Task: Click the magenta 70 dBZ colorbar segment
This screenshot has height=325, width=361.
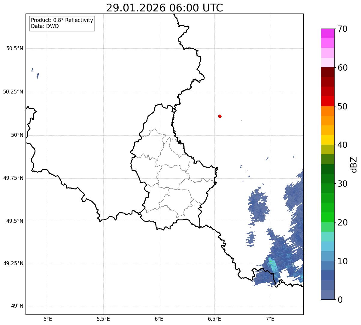Action: coord(327,33)
